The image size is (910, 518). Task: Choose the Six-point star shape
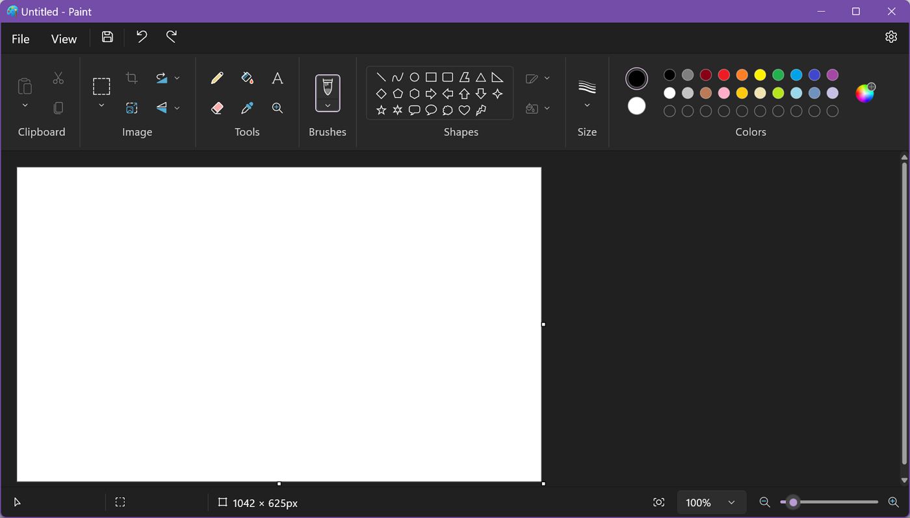pos(398,110)
